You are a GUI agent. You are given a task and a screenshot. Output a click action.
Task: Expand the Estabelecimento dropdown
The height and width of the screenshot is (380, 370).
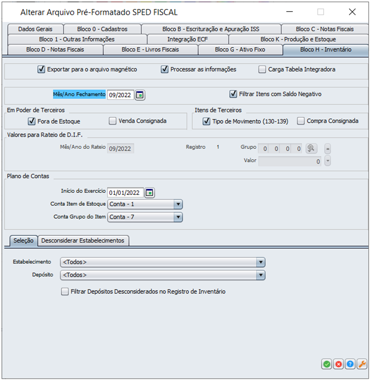click(x=261, y=262)
